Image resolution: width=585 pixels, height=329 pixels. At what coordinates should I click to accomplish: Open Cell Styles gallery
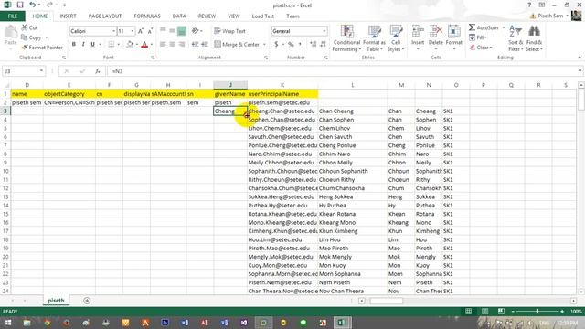396,38
